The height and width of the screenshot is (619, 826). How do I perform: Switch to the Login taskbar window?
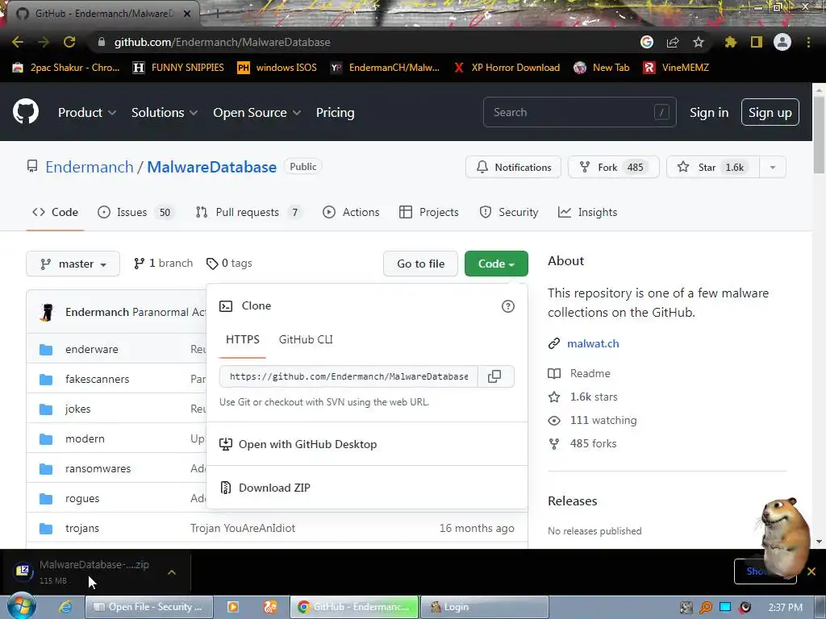pos(485,607)
